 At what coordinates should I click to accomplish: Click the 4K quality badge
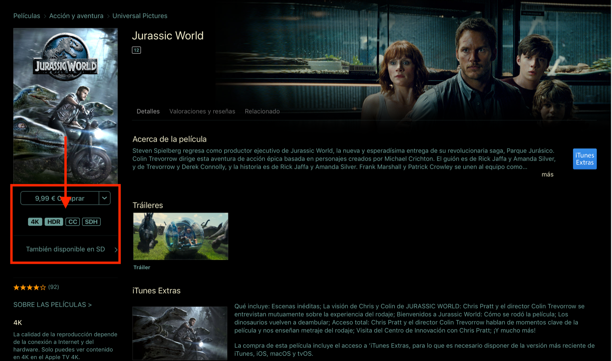(35, 222)
